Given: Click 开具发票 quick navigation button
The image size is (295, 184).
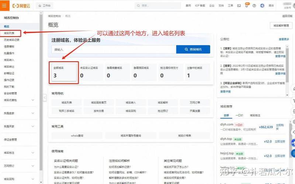Looking at the screenshot, I should coord(195,111).
